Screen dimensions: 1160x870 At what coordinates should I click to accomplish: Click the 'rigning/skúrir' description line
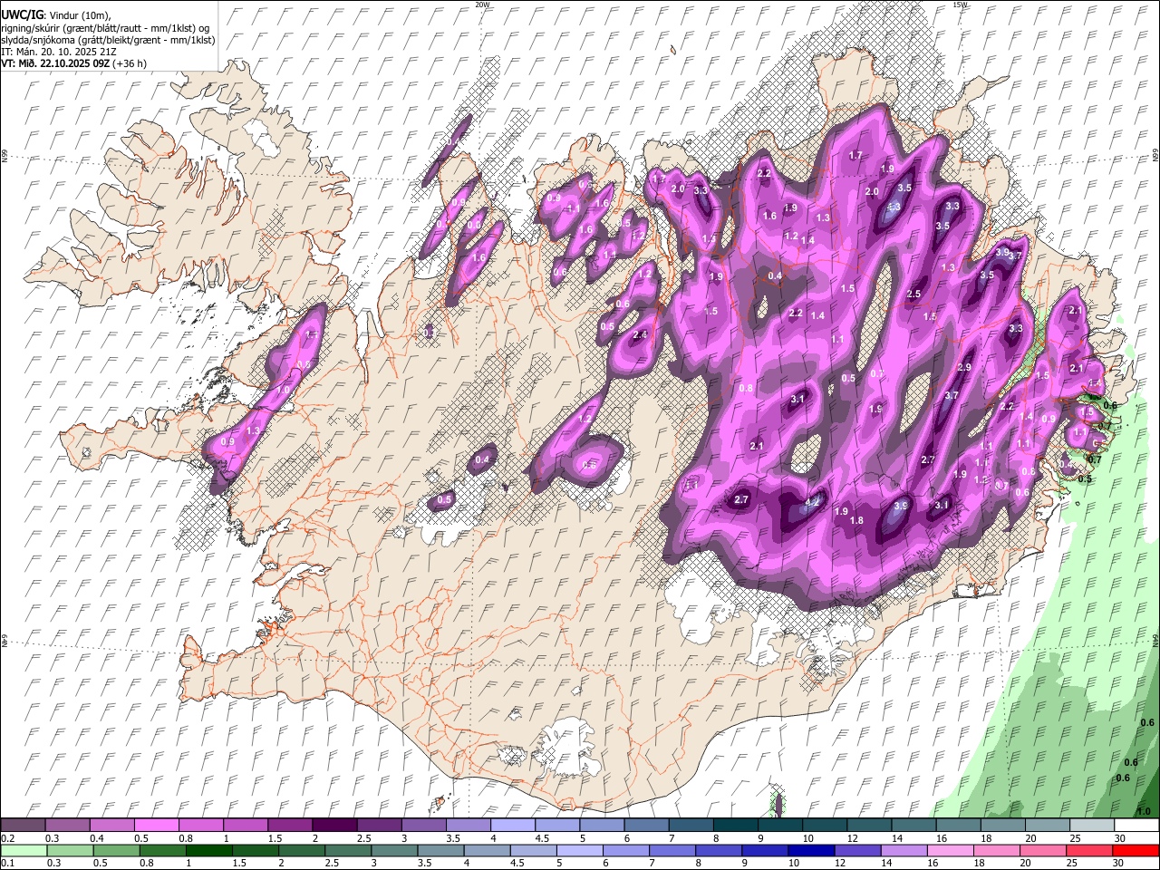[105, 28]
